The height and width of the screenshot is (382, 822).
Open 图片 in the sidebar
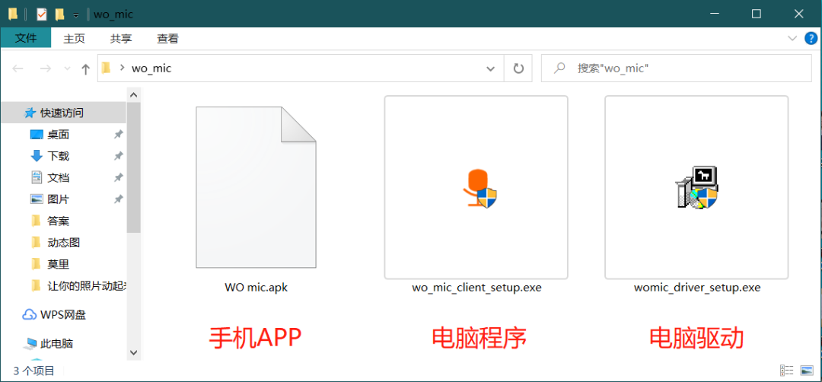tap(58, 199)
